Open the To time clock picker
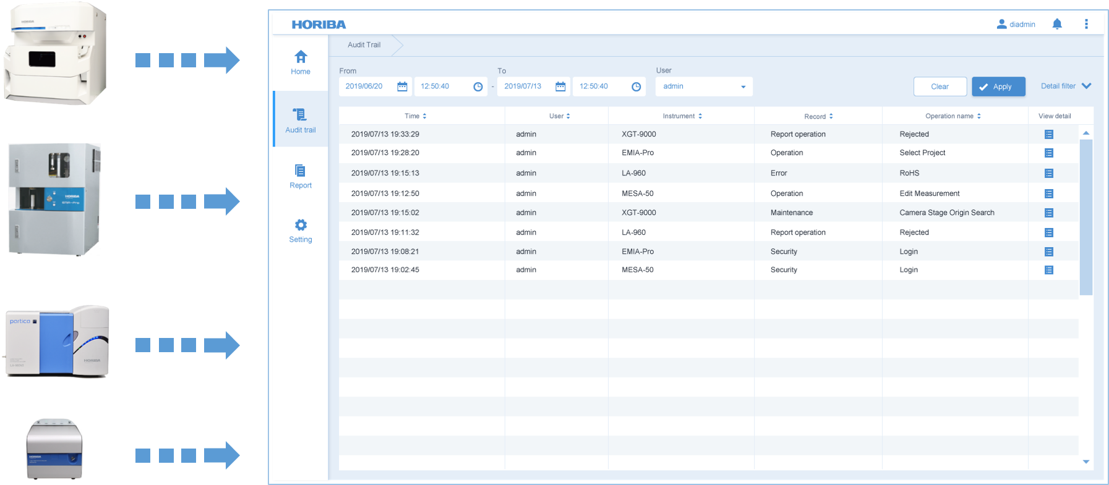 click(x=636, y=86)
